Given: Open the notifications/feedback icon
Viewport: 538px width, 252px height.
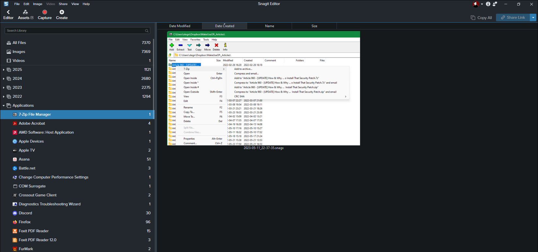Looking at the screenshot, I should tap(495, 4).
